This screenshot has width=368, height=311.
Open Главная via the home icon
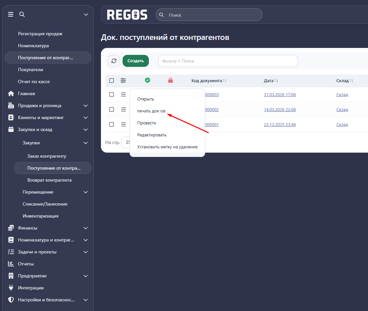coord(11,93)
